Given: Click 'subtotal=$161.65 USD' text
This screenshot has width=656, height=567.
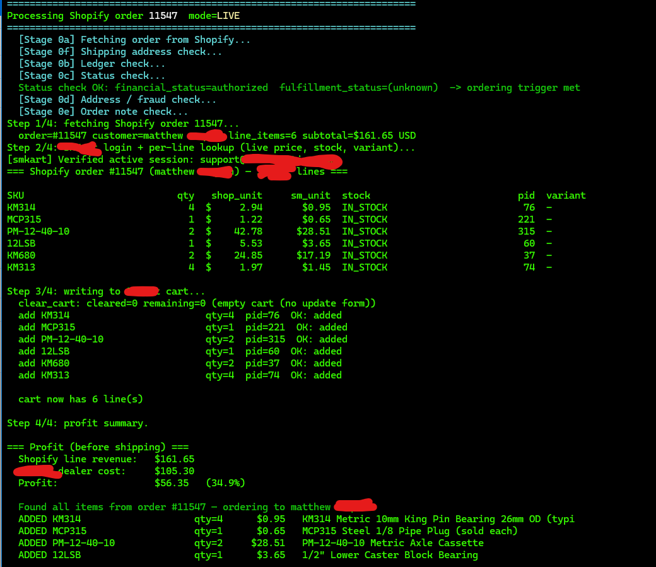Looking at the screenshot, I should click(x=359, y=136).
